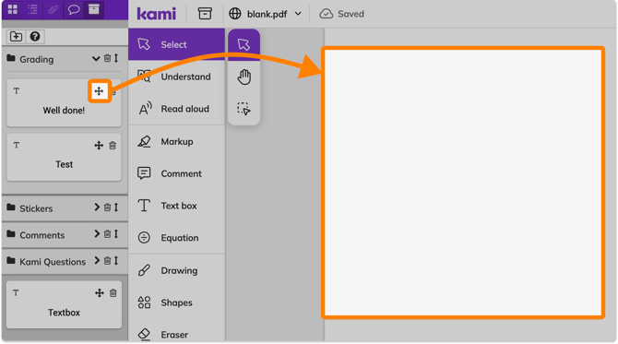Click the move icon on Test card

click(99, 146)
